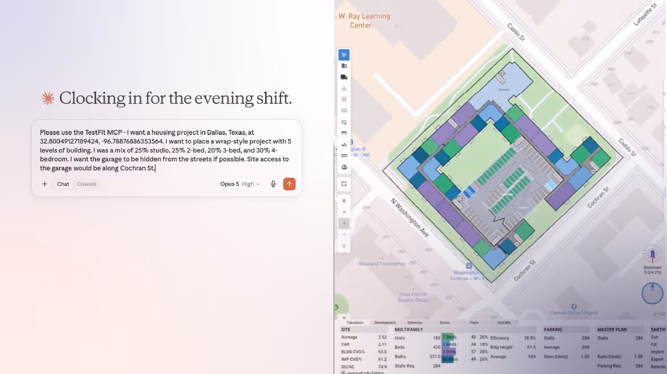The image size is (667, 374).
Task: Click the purple 3 Beds color swatch
Action: click(448, 351)
